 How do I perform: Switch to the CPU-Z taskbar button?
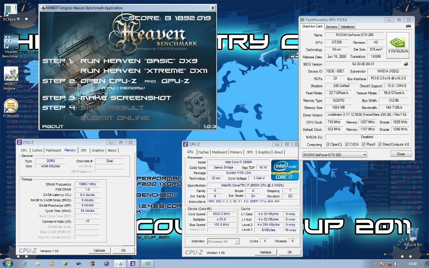tap(133, 264)
